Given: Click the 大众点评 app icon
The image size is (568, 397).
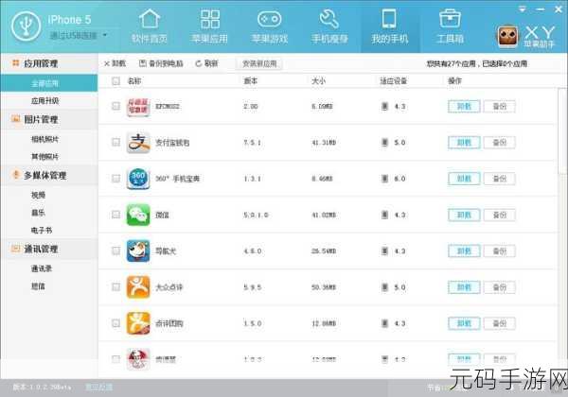Looking at the screenshot, I should click(x=138, y=287).
